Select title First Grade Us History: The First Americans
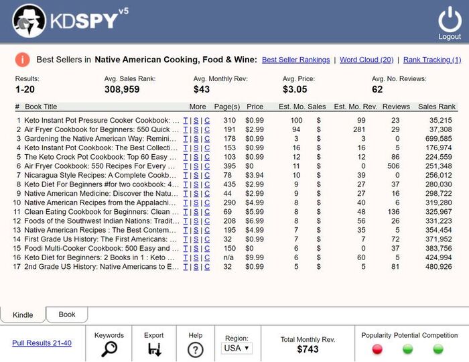This screenshot has height=362, width=469. [100, 239]
